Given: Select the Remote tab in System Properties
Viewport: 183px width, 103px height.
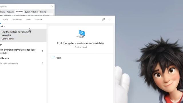Looking at the screenshot, I should tap(43, 12).
